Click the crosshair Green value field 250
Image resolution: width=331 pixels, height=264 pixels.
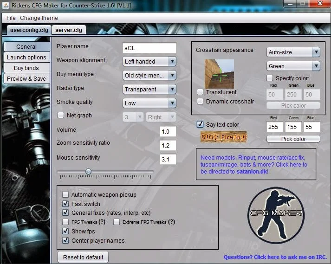tap(293, 94)
